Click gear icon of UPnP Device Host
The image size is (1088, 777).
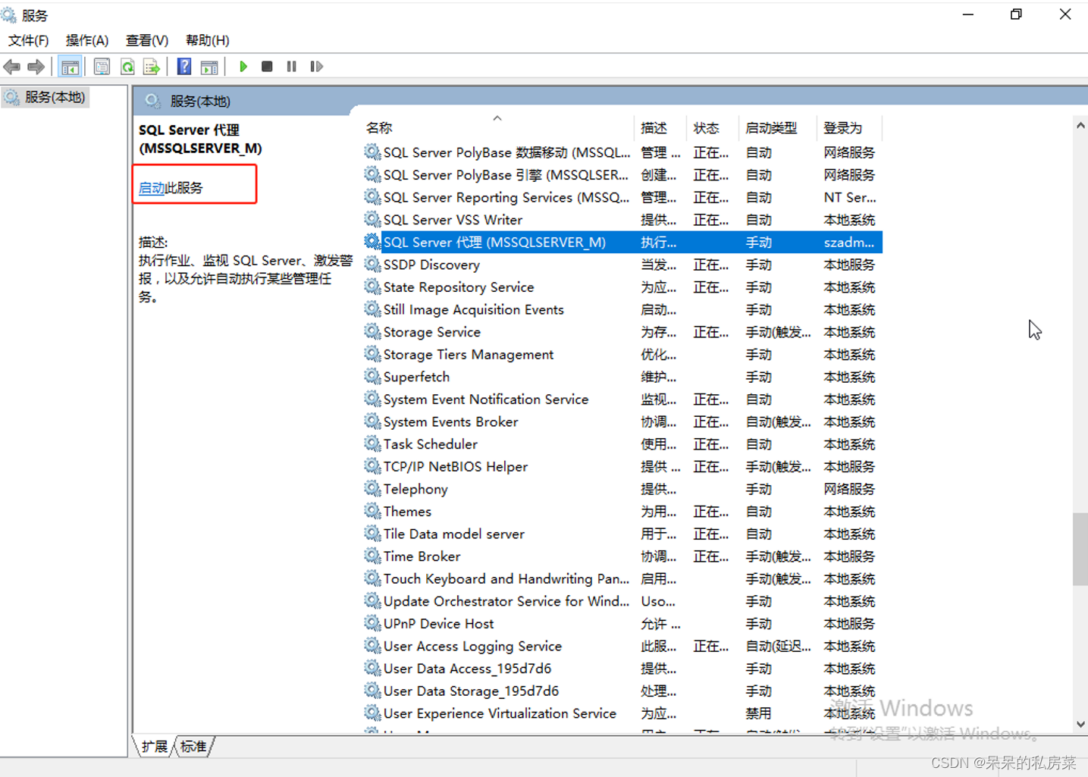click(372, 623)
